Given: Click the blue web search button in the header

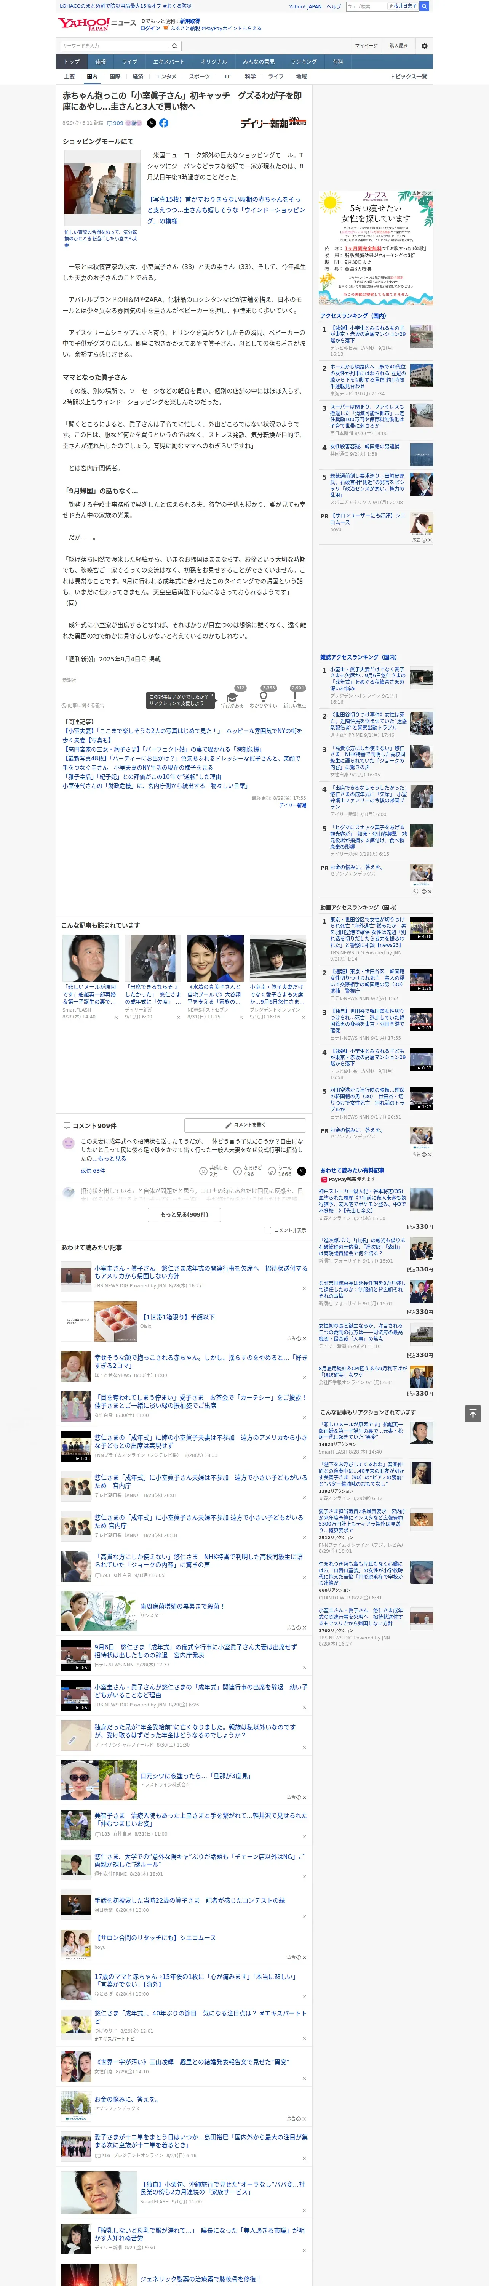Looking at the screenshot, I should tap(424, 6).
